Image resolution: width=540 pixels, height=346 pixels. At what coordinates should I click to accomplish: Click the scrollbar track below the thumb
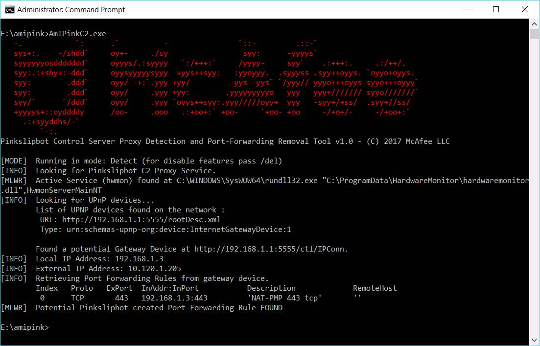click(x=535, y=196)
